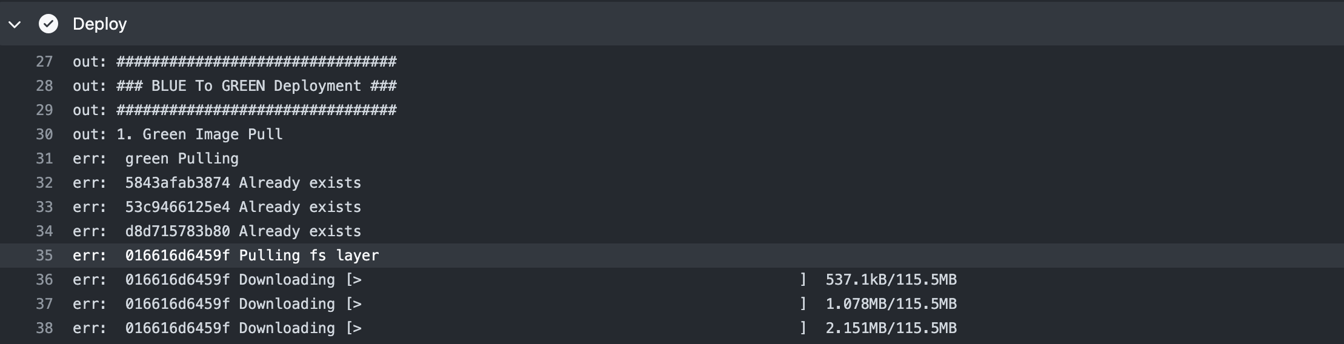This screenshot has height=344, width=1344.
Task: Select line number 38
Action: (x=44, y=328)
